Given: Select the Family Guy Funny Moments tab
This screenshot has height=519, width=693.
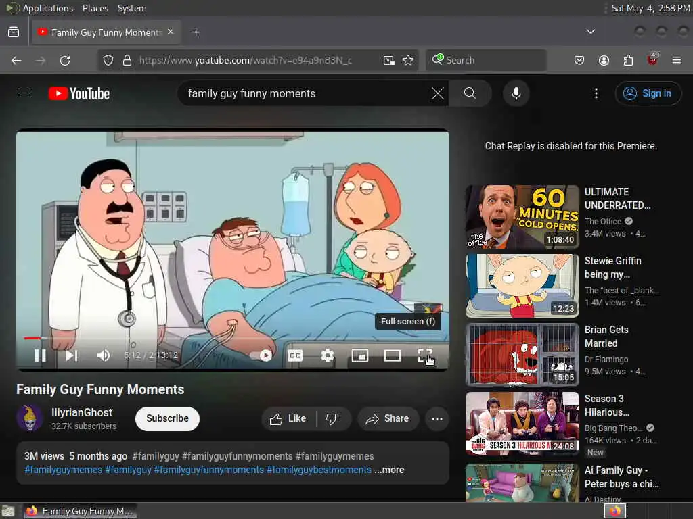Looking at the screenshot, I should (x=106, y=32).
